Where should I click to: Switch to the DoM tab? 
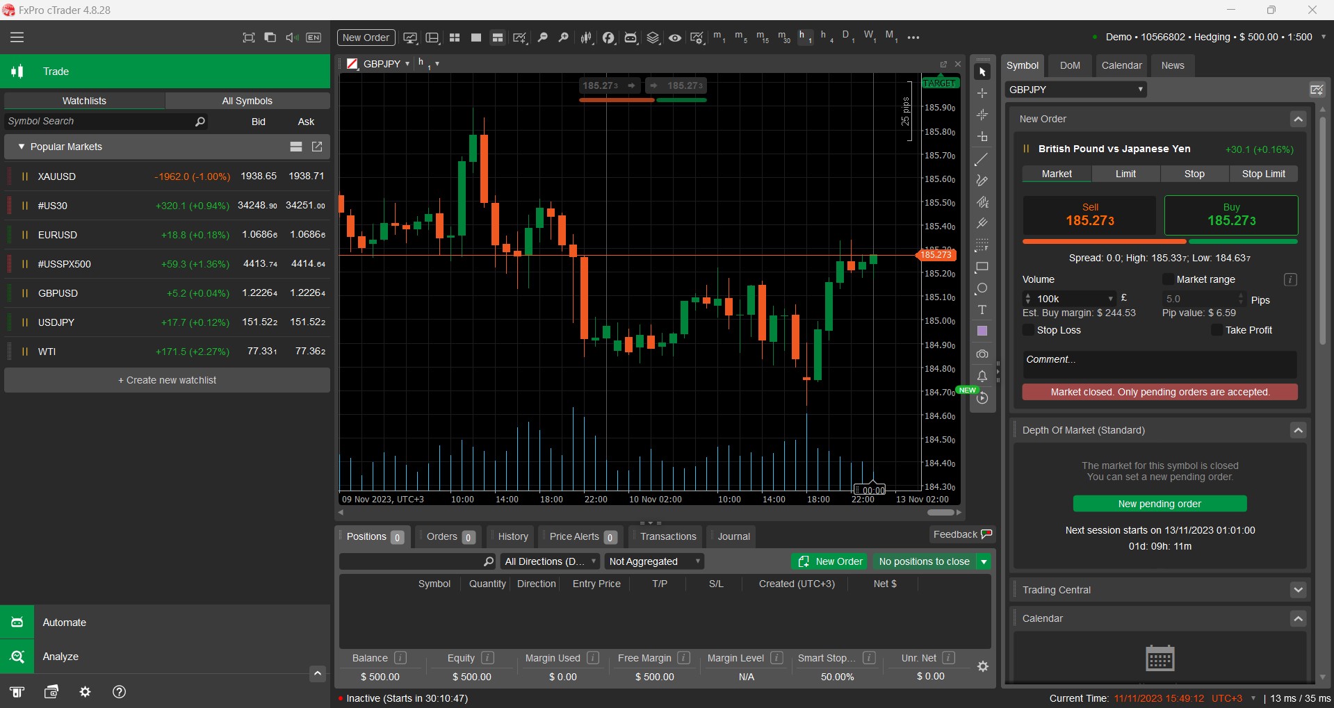pyautogui.click(x=1069, y=65)
